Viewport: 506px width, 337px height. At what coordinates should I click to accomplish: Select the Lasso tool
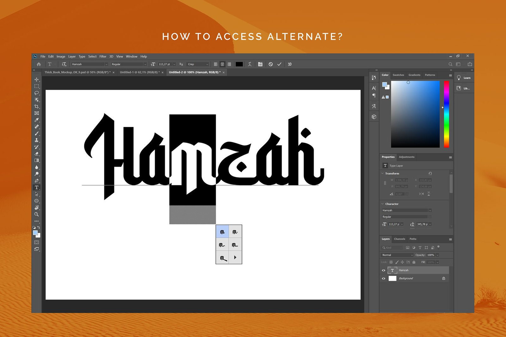(37, 93)
